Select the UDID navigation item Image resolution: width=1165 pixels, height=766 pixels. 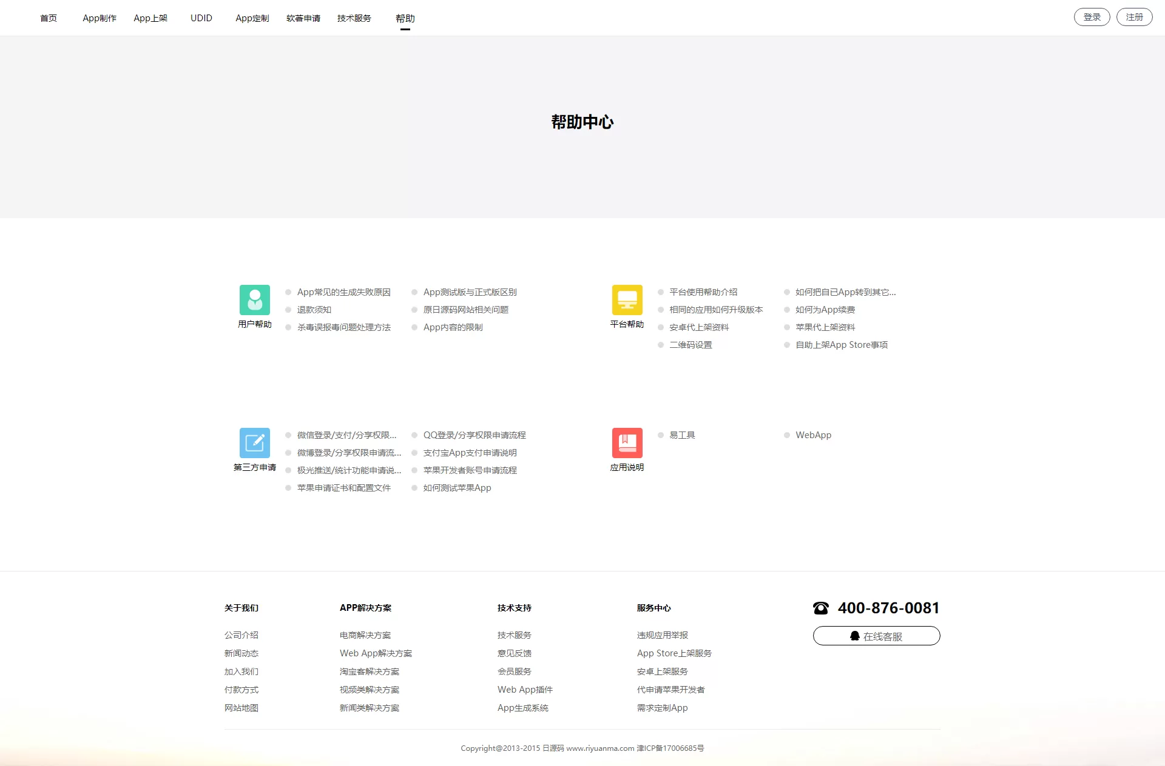(x=201, y=18)
